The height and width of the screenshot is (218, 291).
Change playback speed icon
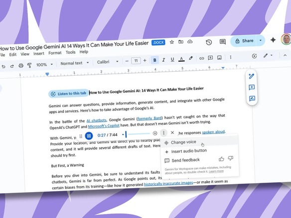coord(155,133)
